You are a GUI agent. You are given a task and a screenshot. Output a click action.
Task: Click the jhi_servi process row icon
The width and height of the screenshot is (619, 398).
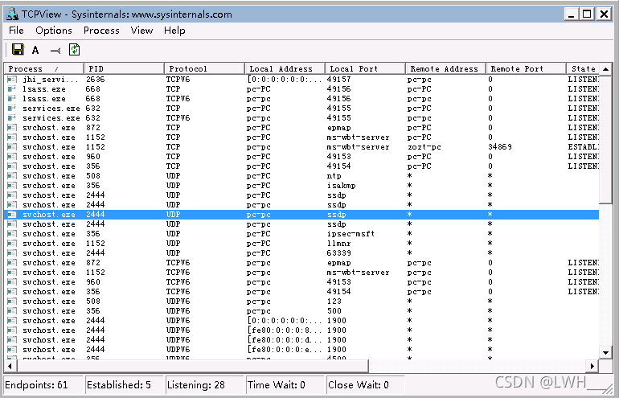coord(12,80)
